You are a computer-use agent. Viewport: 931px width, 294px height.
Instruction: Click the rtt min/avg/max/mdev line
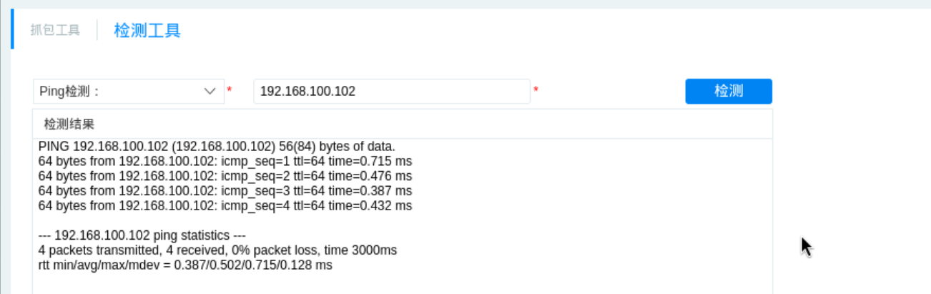tap(185, 265)
